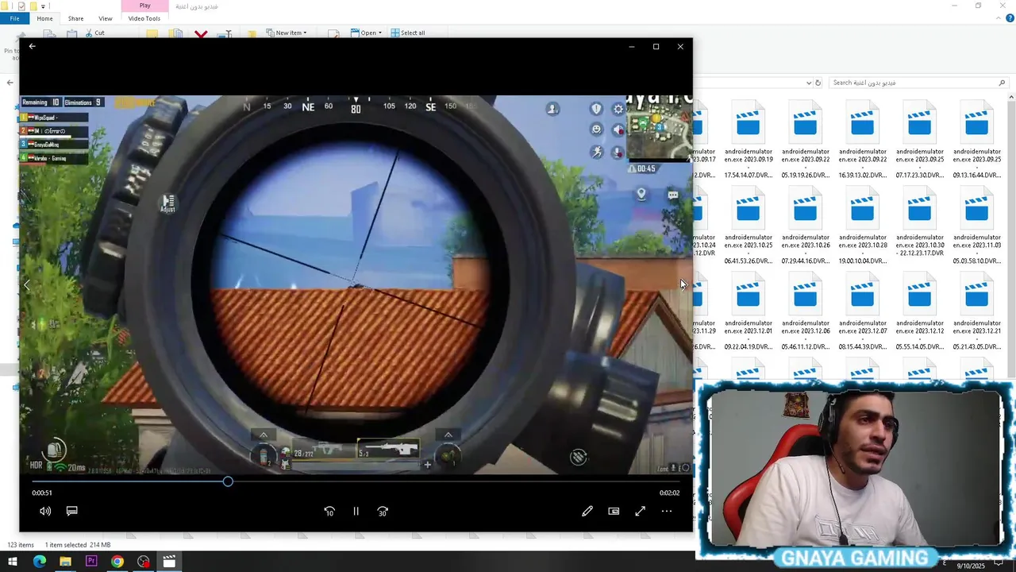Select video file 2023.09.22 05.19.19.26
The width and height of the screenshot is (1016, 572).
pos(805,139)
